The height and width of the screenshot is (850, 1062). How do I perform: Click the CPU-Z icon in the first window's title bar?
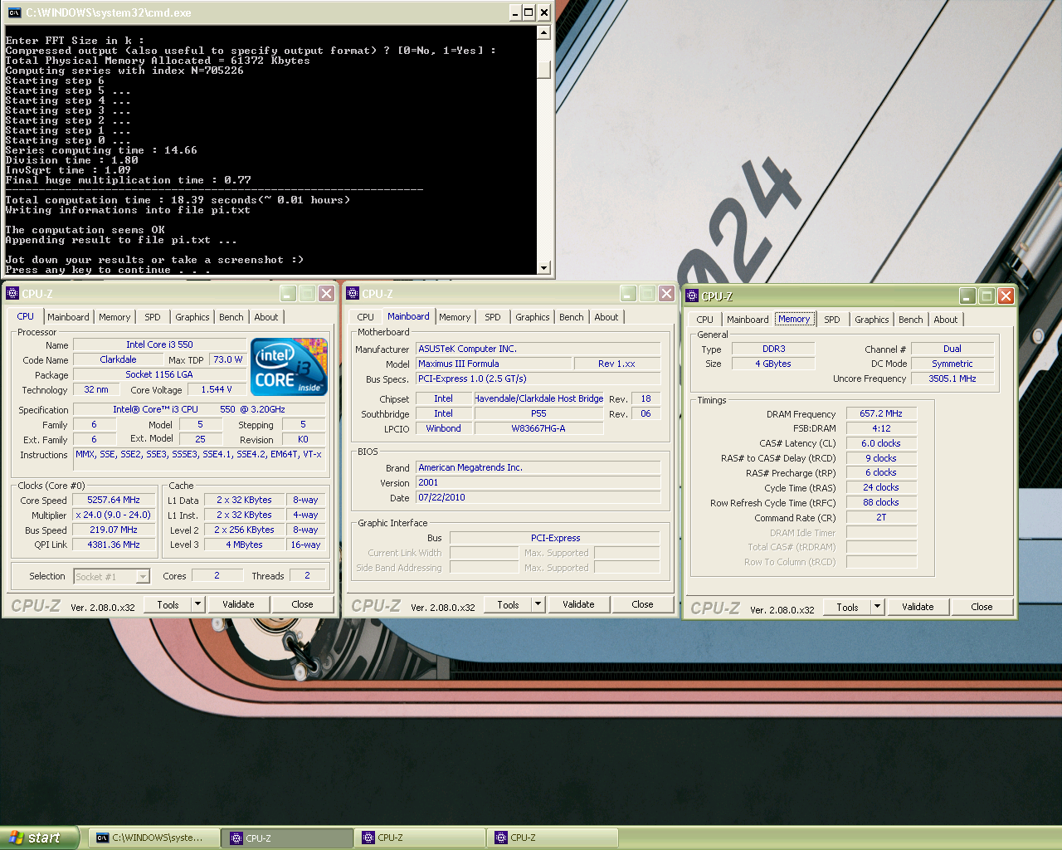pos(12,293)
